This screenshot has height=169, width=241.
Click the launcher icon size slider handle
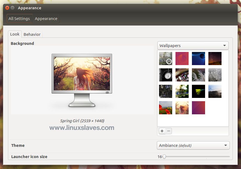(x=164, y=157)
